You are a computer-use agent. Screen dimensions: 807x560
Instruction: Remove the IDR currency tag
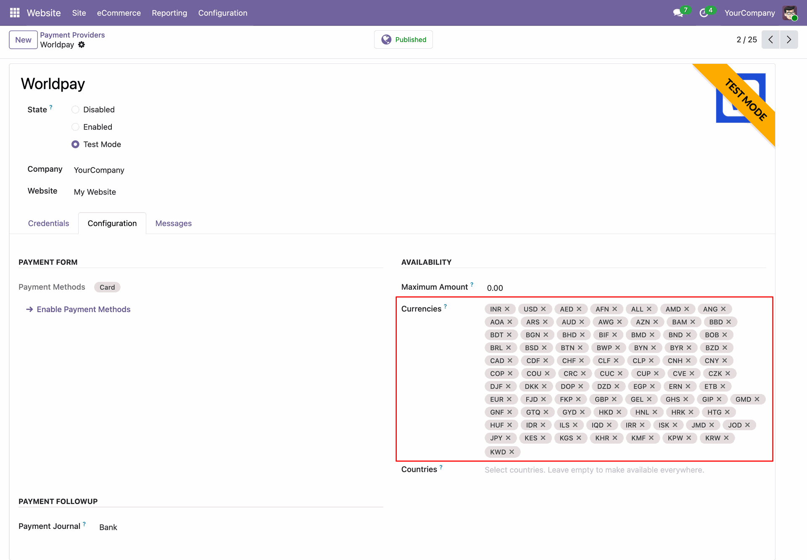[x=543, y=425]
